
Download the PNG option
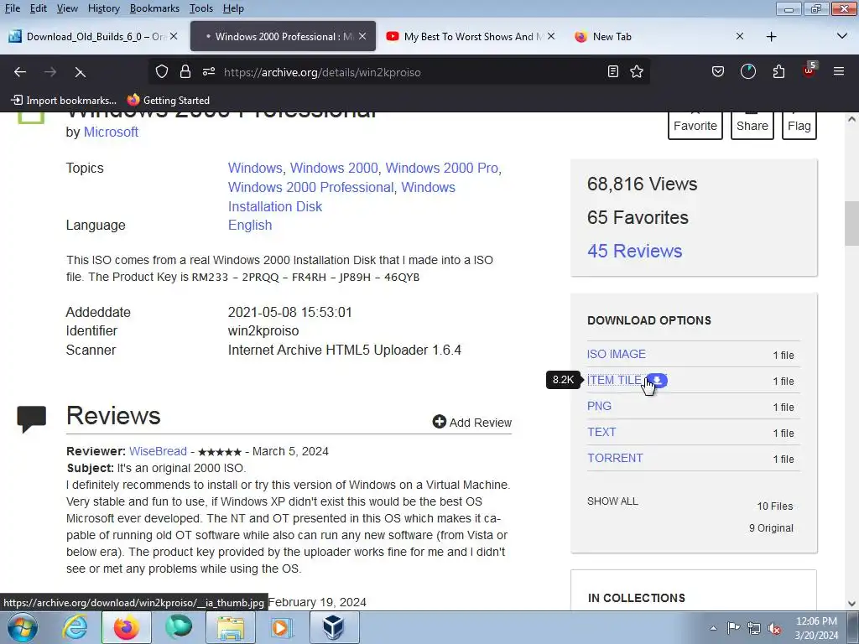point(599,407)
